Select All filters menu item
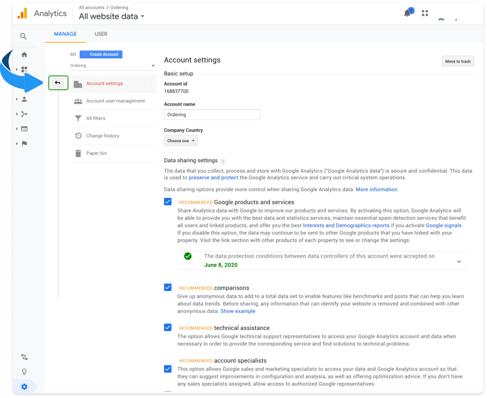This screenshot has height=398, width=487. pos(114,118)
